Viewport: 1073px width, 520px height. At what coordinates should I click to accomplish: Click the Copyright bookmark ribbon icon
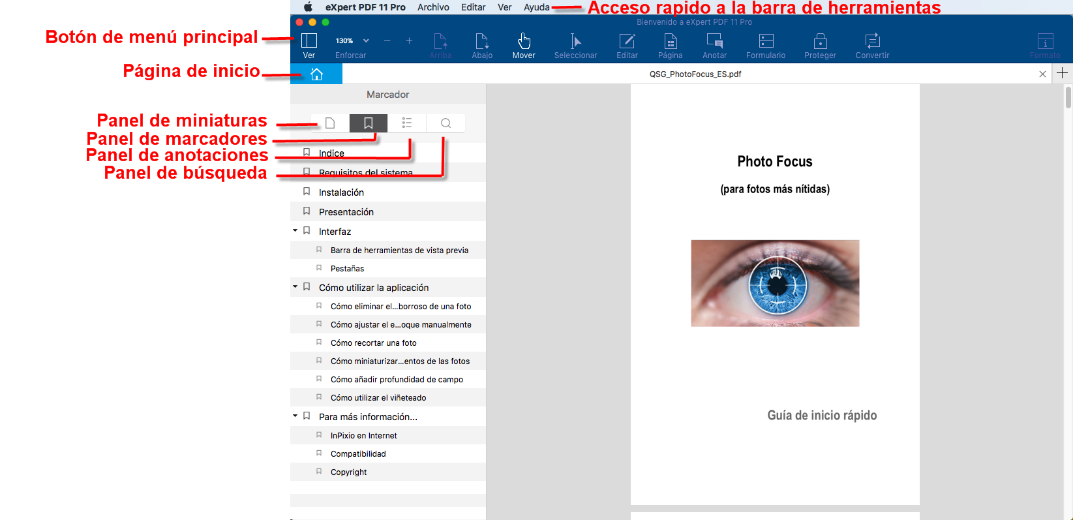pyautogui.click(x=319, y=471)
